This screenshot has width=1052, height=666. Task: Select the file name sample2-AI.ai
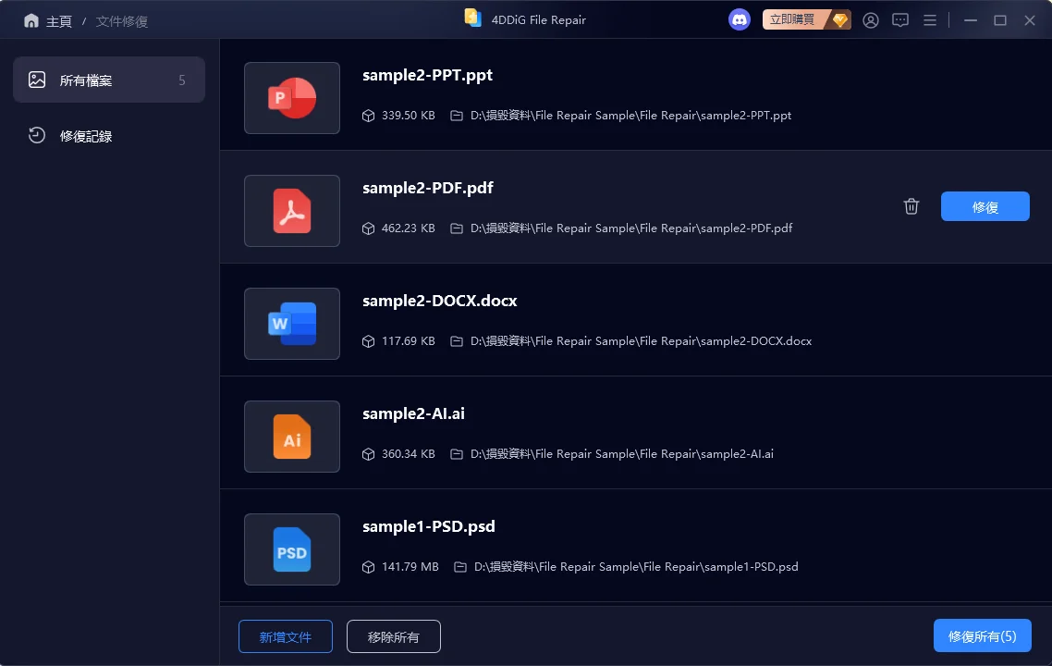[x=413, y=413]
